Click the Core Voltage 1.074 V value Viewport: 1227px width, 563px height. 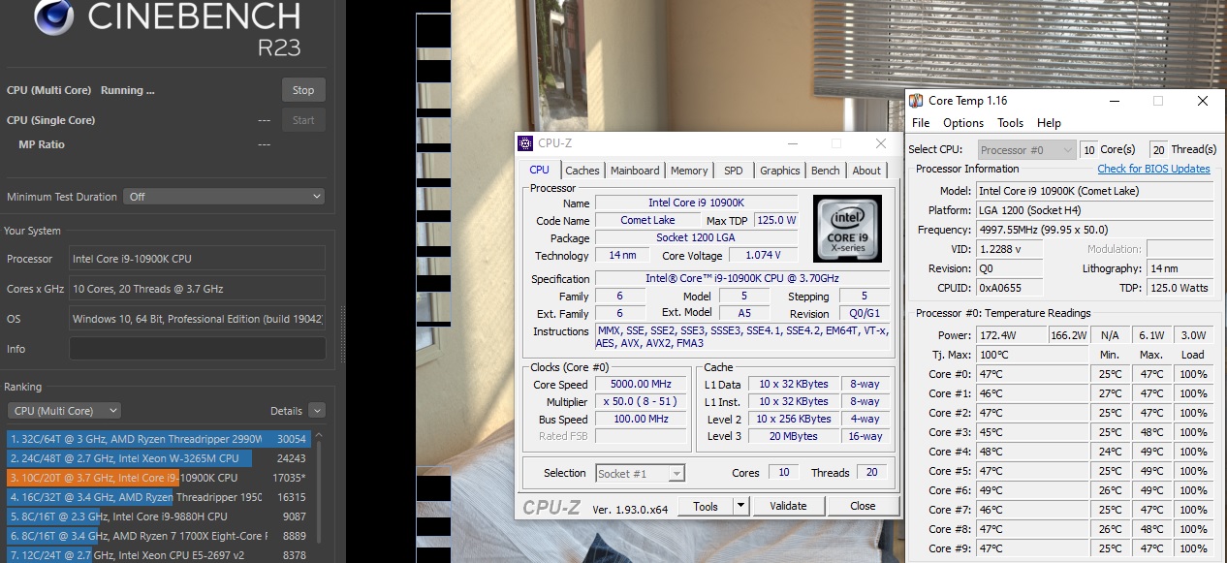[763, 256]
